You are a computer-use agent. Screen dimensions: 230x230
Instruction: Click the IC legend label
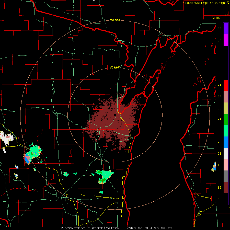click(219, 165)
